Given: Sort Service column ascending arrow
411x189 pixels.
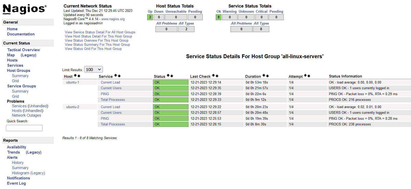Looking at the screenshot, I should (x=116, y=76).
